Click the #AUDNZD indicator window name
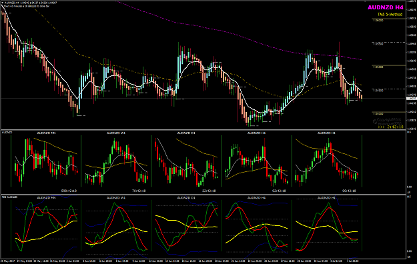The image size is (417, 264). 7,132
